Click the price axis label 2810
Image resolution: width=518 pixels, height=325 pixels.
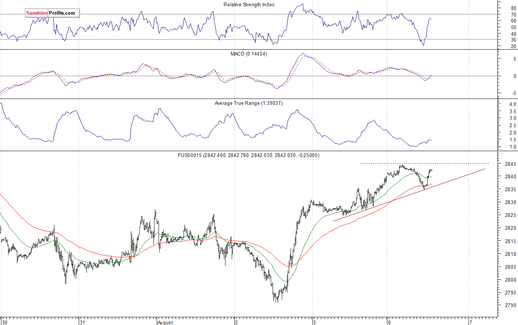tap(510, 254)
